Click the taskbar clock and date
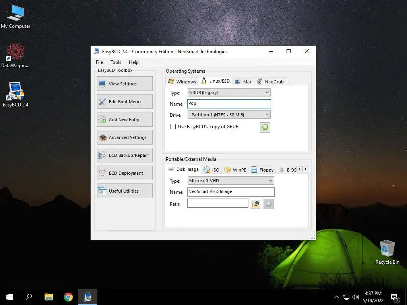This screenshot has width=407, height=305. [x=373, y=297]
